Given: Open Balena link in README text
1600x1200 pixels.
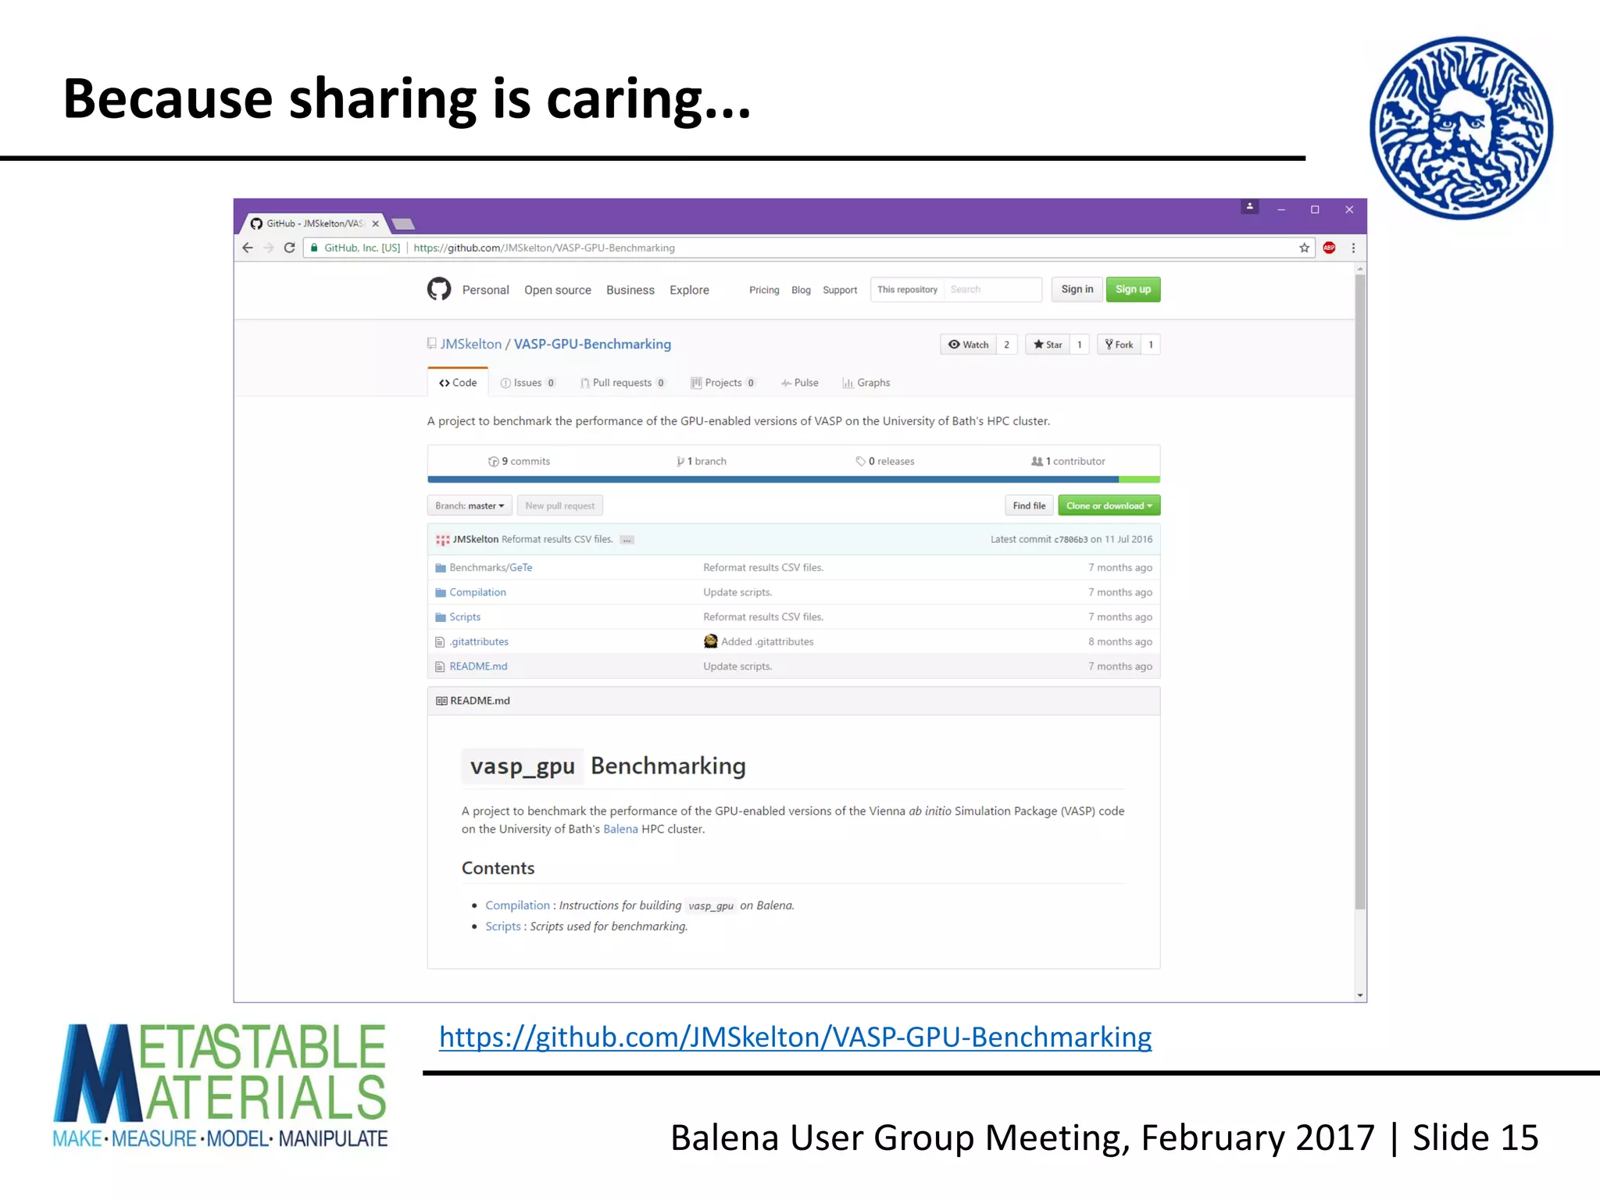Looking at the screenshot, I should click(x=620, y=829).
